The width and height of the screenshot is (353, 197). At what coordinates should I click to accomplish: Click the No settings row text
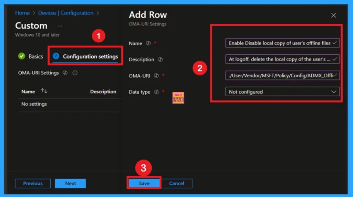[34, 104]
